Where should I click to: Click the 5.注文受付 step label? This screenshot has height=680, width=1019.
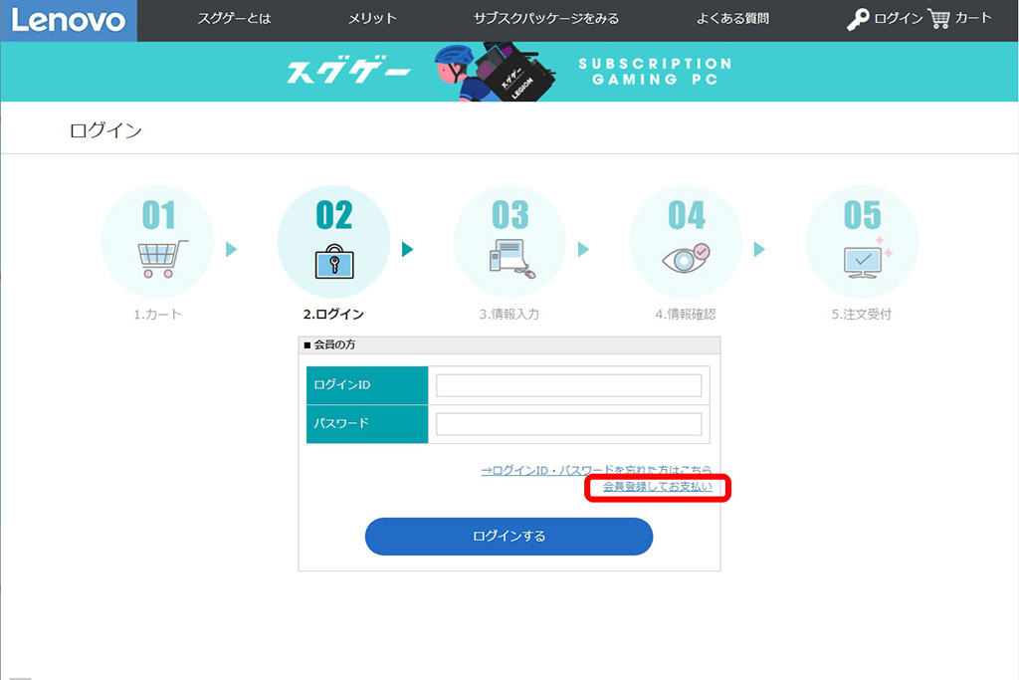[x=862, y=314]
